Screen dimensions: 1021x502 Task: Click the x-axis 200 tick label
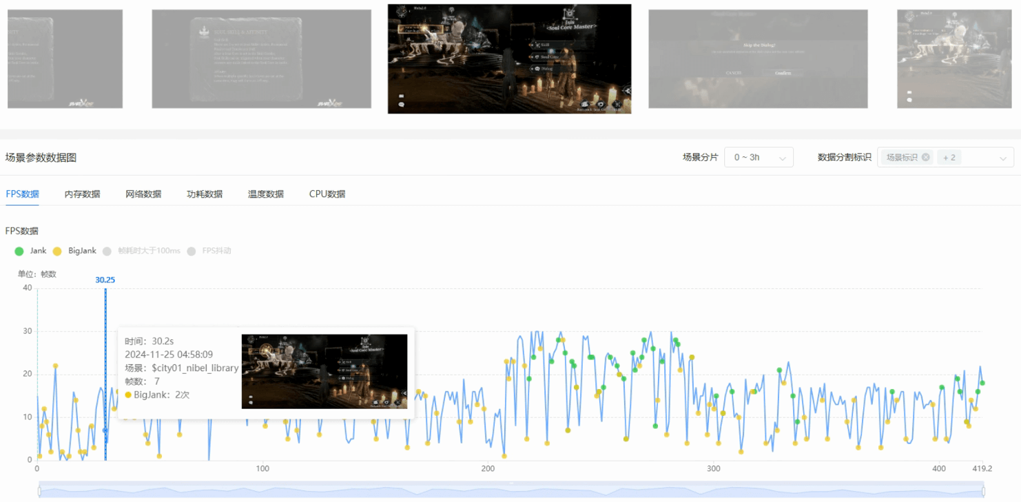[488, 468]
